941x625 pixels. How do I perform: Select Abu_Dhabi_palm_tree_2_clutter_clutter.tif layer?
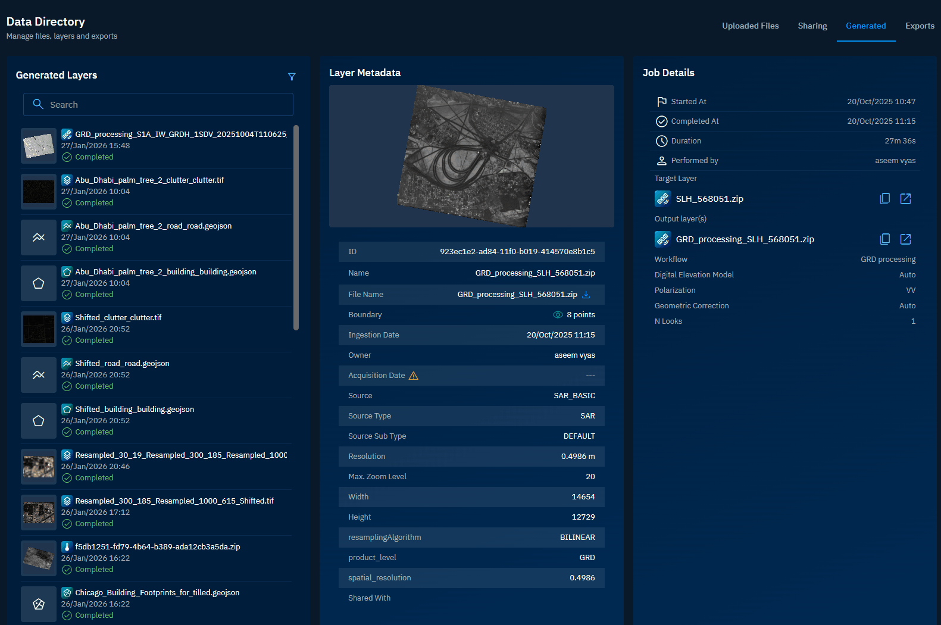pyautogui.click(x=149, y=180)
